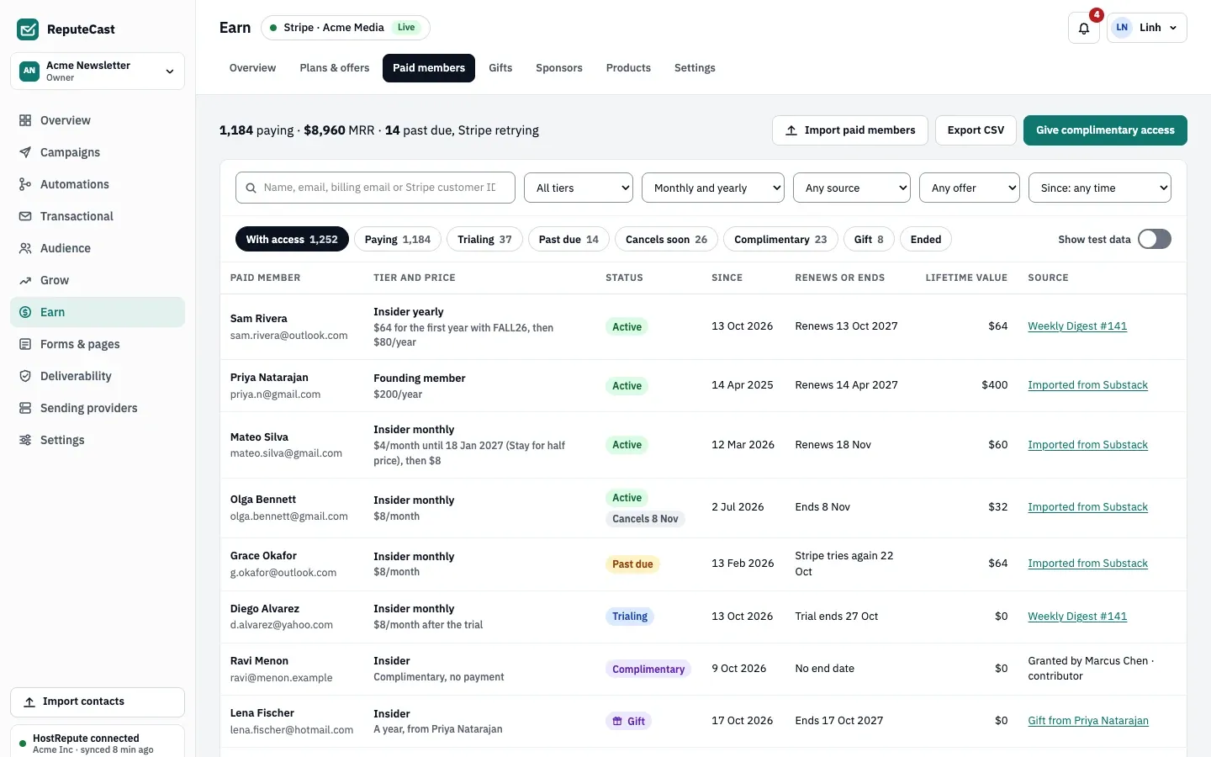
Task: Click the Overview grid icon in the sidebar
Action: 25,120
